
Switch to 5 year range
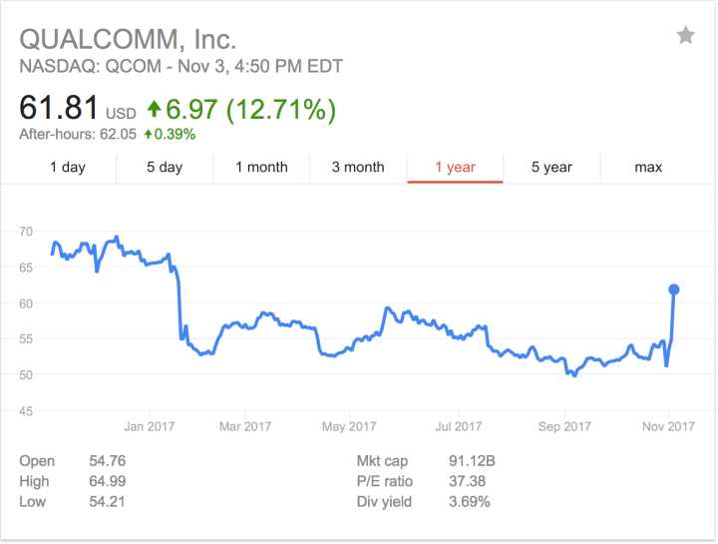click(551, 168)
